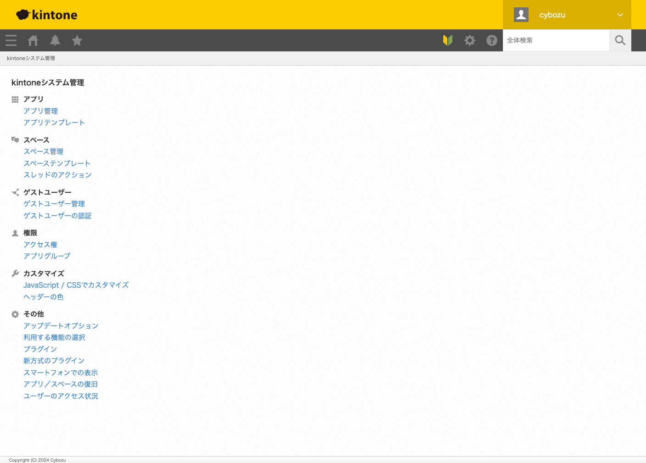Click the カスタマイズ section heading text
The height and width of the screenshot is (463, 646).
(x=44, y=273)
